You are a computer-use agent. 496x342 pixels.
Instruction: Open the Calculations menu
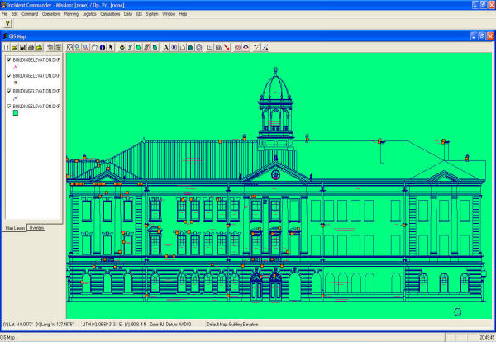[110, 14]
